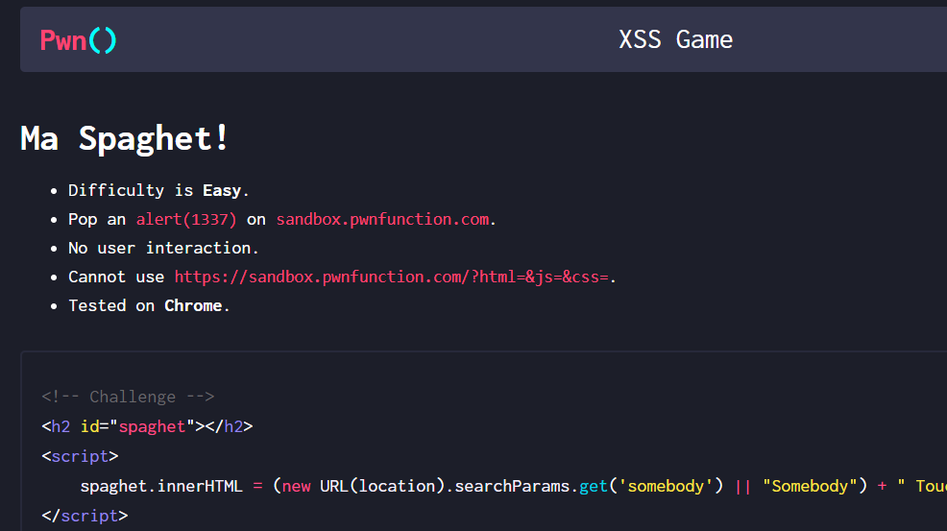
Task: Click the 'somebody' string in the code
Action: click(666, 486)
